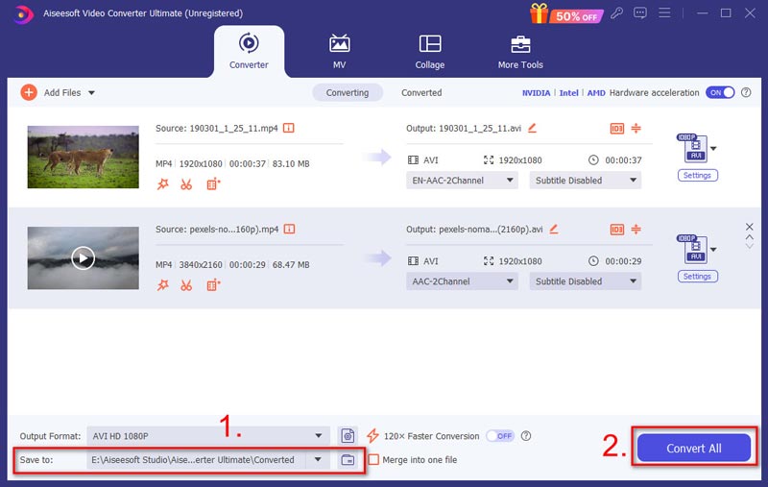Open the feedback message icon
Image resolution: width=768 pixels, height=487 pixels.
(x=640, y=13)
